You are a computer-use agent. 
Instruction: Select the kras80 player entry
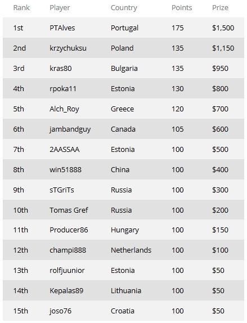coord(61,68)
